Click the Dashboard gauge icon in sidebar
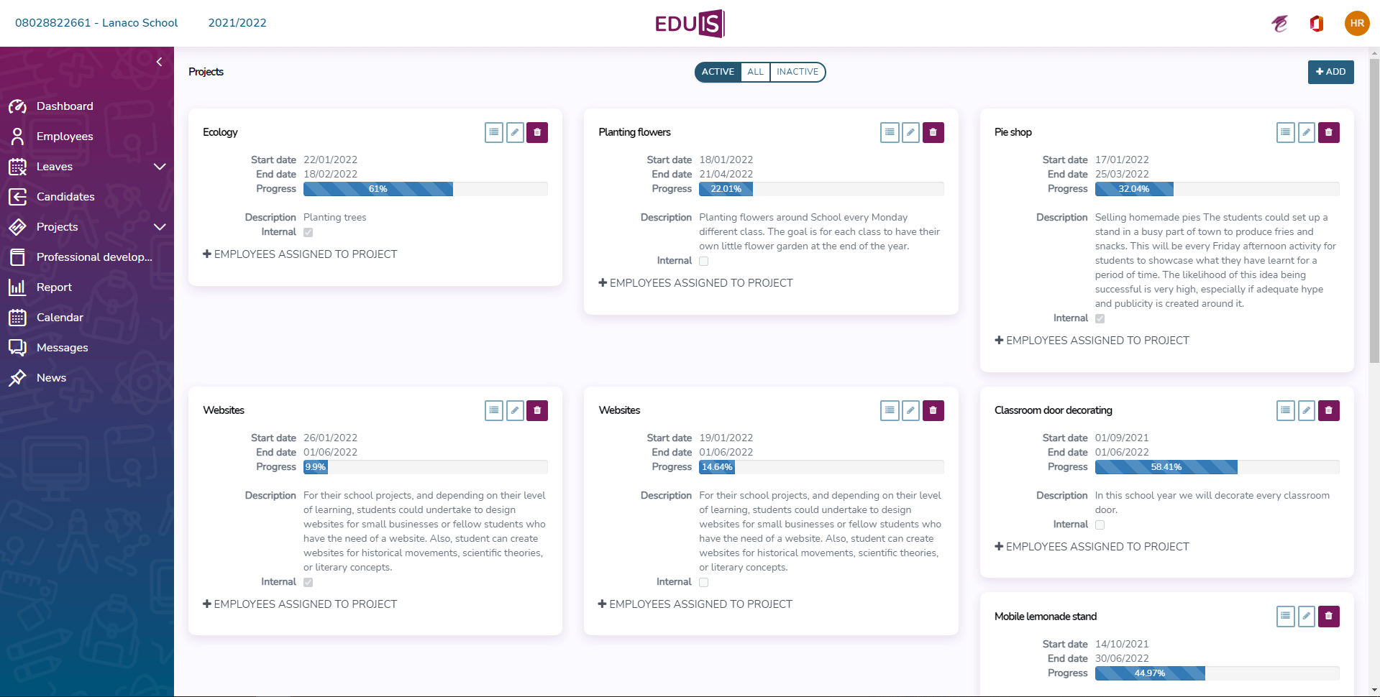The width and height of the screenshot is (1380, 697). [x=17, y=106]
